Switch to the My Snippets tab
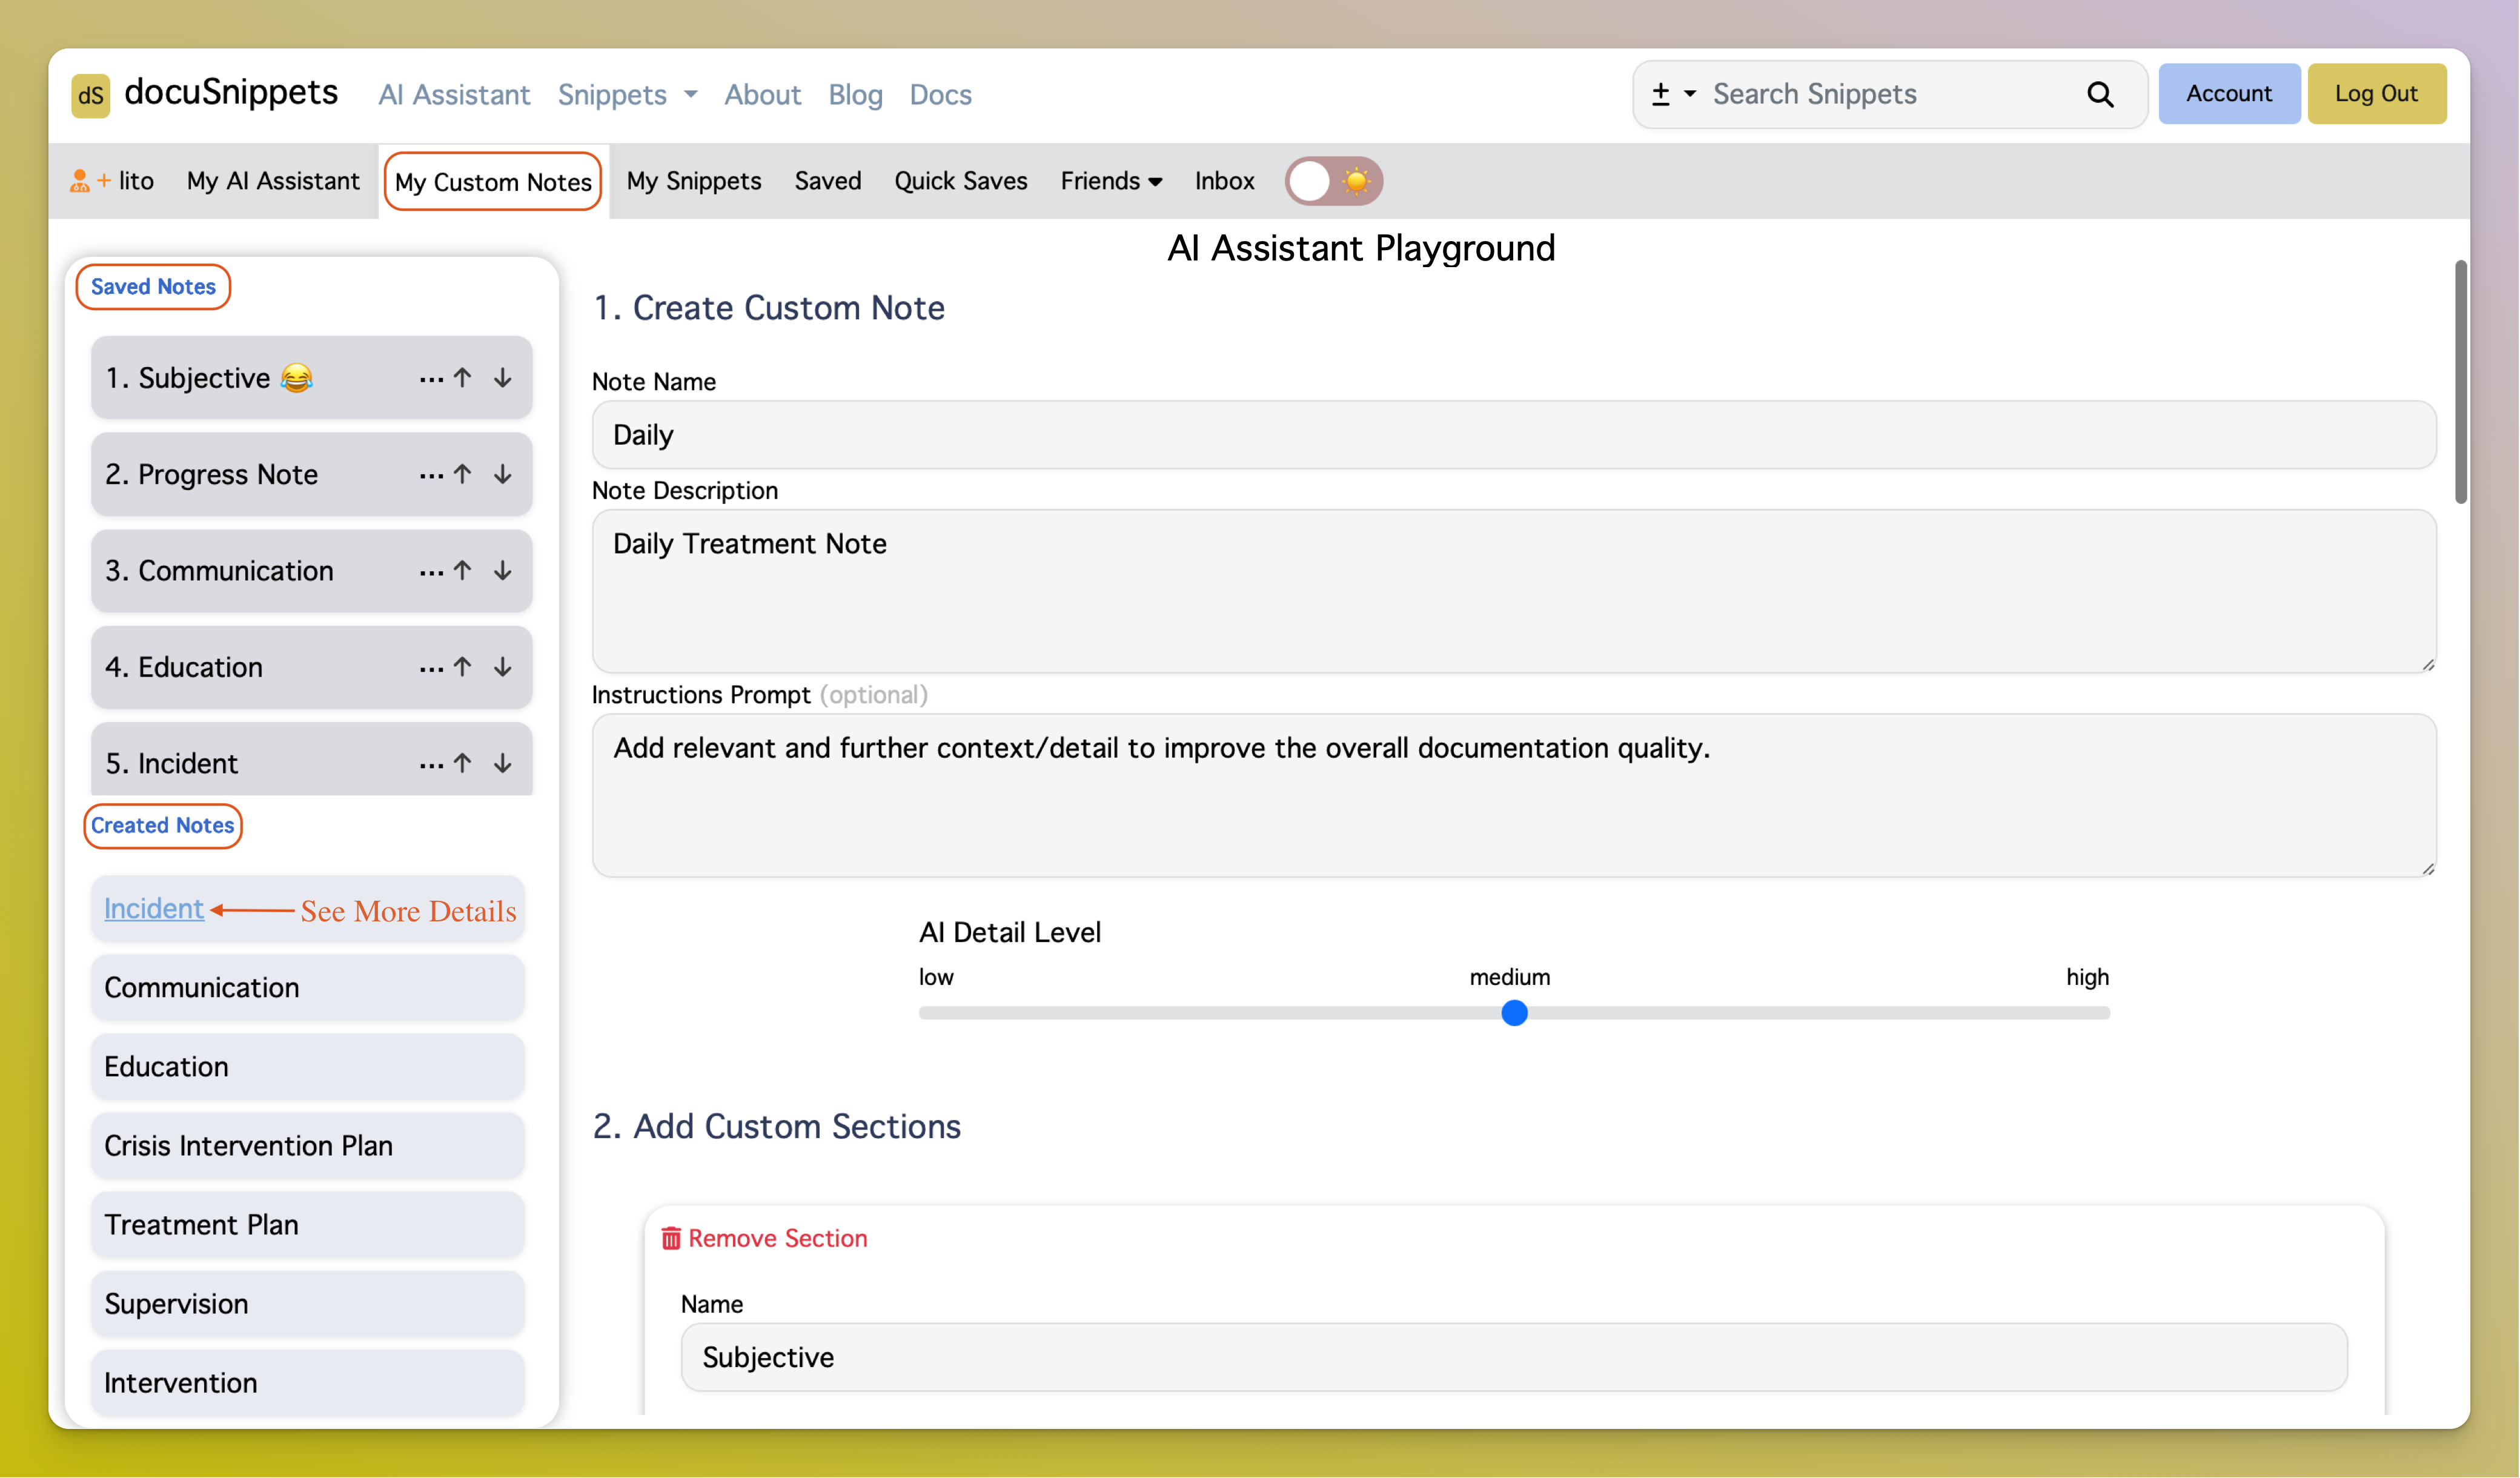The height and width of the screenshot is (1478, 2520). 694,181
